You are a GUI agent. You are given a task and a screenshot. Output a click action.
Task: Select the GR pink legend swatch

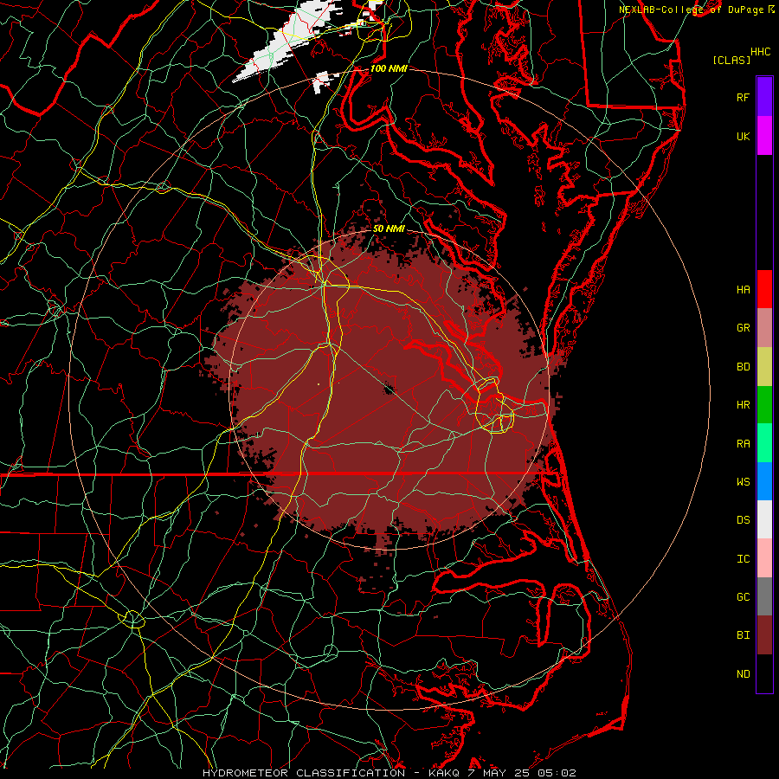(764, 328)
